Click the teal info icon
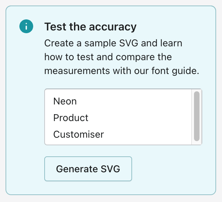Image resolution: width=222 pixels, height=202 pixels. (26, 27)
